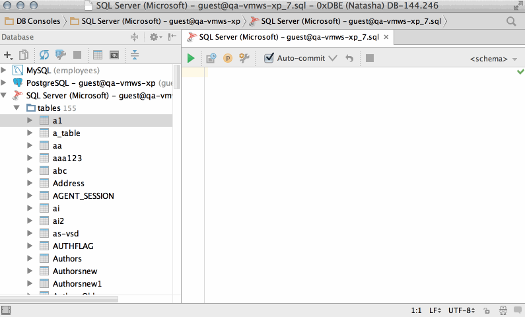
Task: Open the Table Editor icon
Action: (98, 55)
